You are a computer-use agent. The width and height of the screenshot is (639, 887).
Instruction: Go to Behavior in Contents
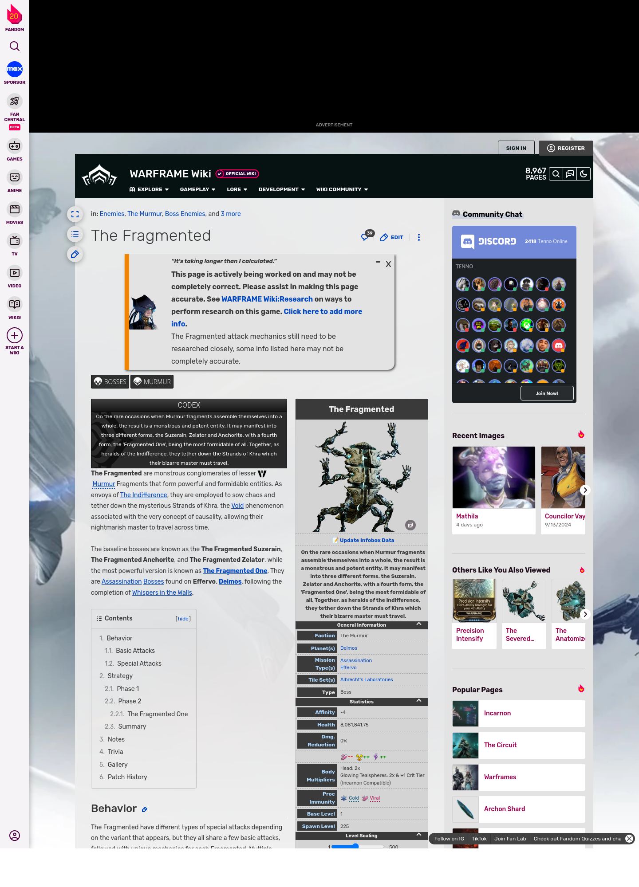click(119, 638)
